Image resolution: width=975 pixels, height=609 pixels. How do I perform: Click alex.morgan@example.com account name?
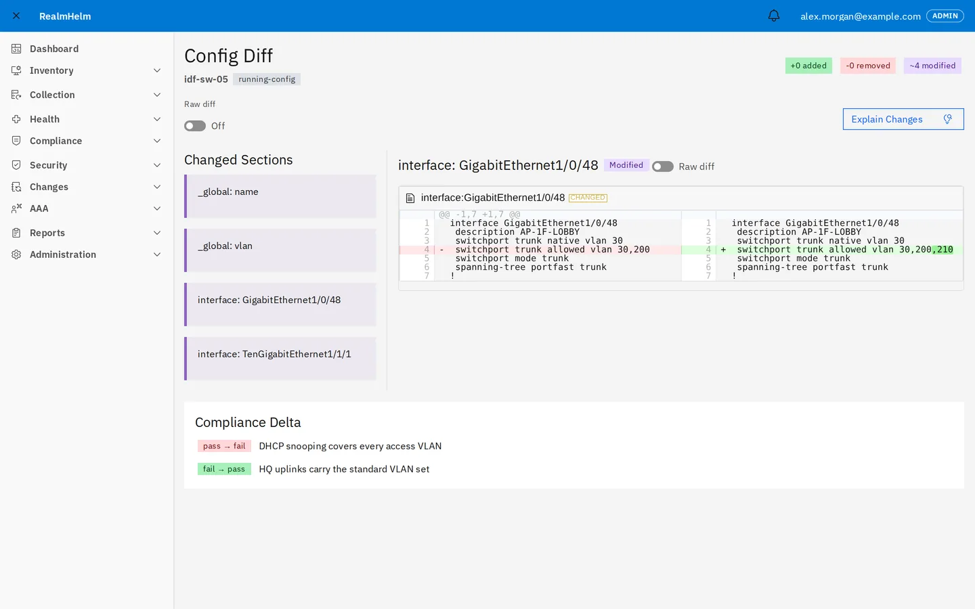[x=861, y=16]
